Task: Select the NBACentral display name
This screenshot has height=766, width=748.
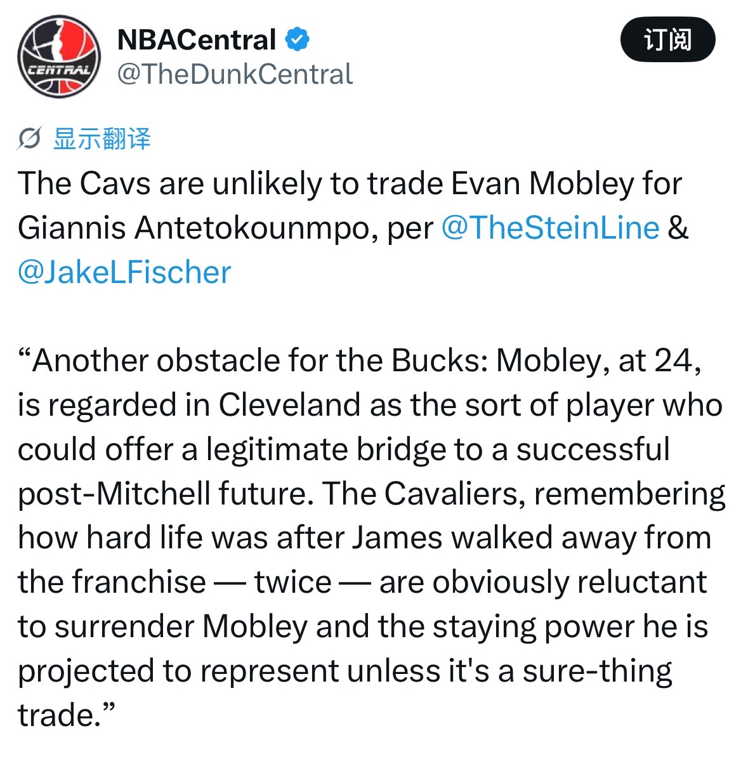Action: [197, 39]
